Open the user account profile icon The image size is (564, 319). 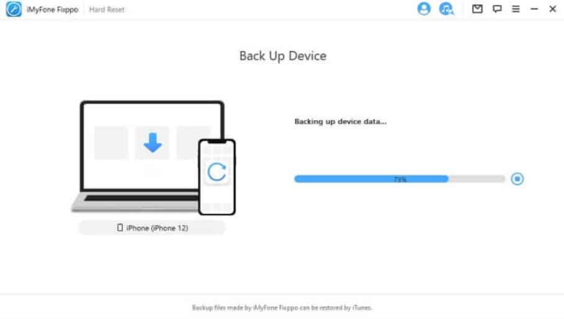pos(424,9)
